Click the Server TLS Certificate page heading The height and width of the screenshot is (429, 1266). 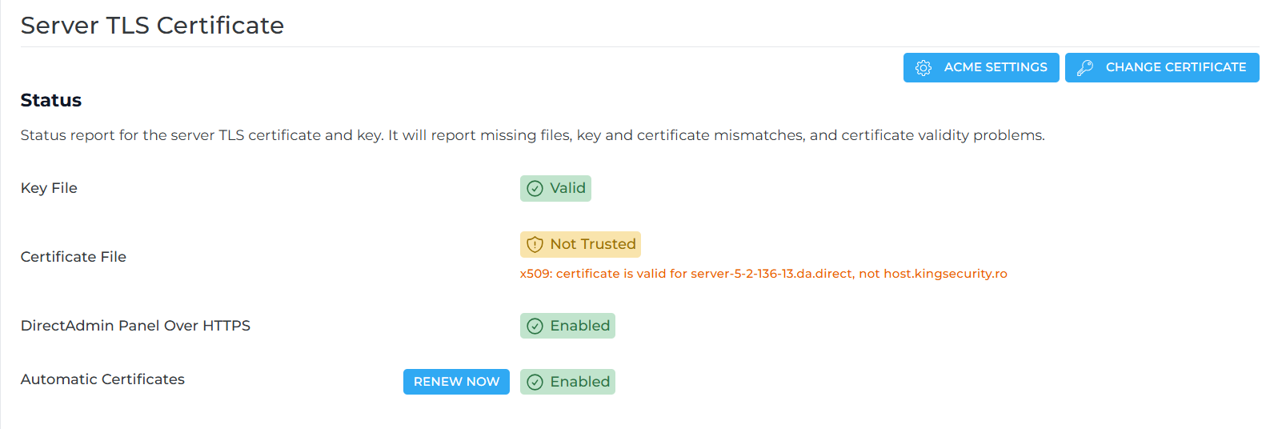click(152, 26)
